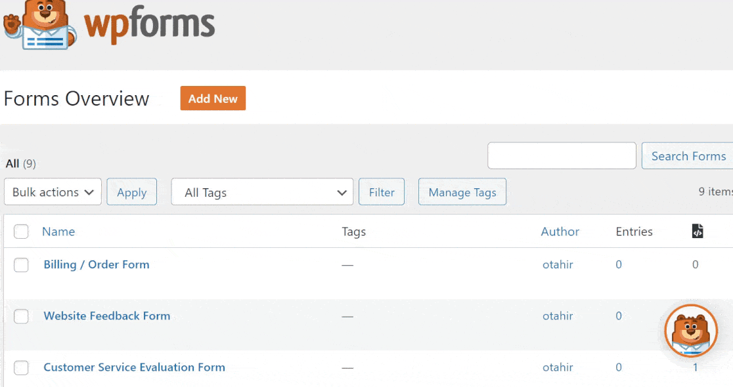The image size is (733, 387).
Task: Focus the forms search input field
Action: coord(562,156)
